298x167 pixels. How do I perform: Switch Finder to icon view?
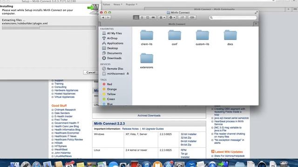pyautogui.click(x=136, y=18)
